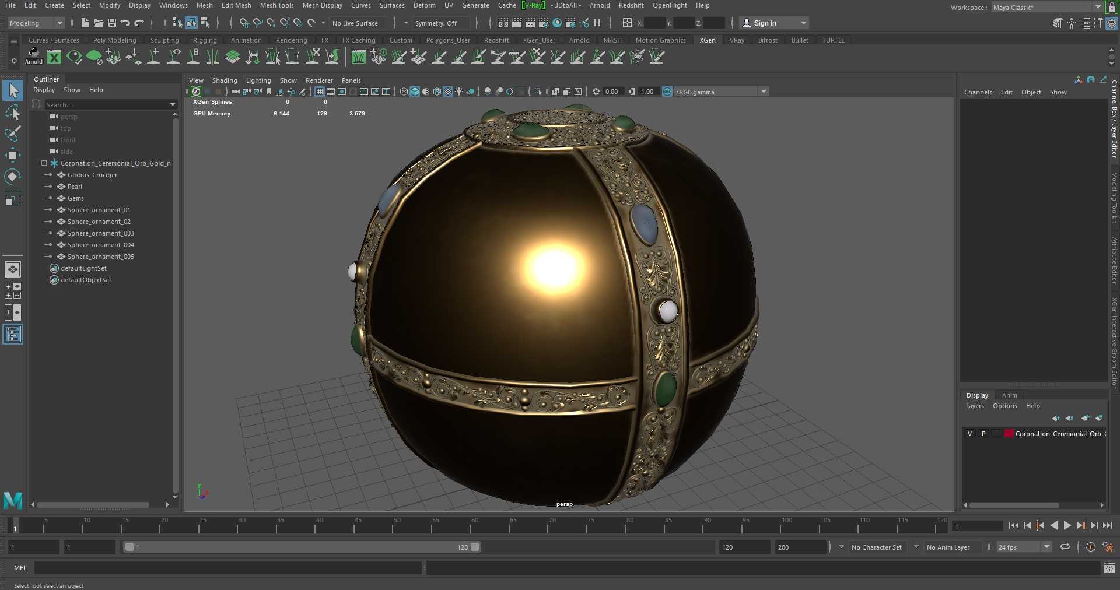Screen dimensions: 1120x590
Task: Activate the Move tool
Action: pyautogui.click(x=13, y=155)
